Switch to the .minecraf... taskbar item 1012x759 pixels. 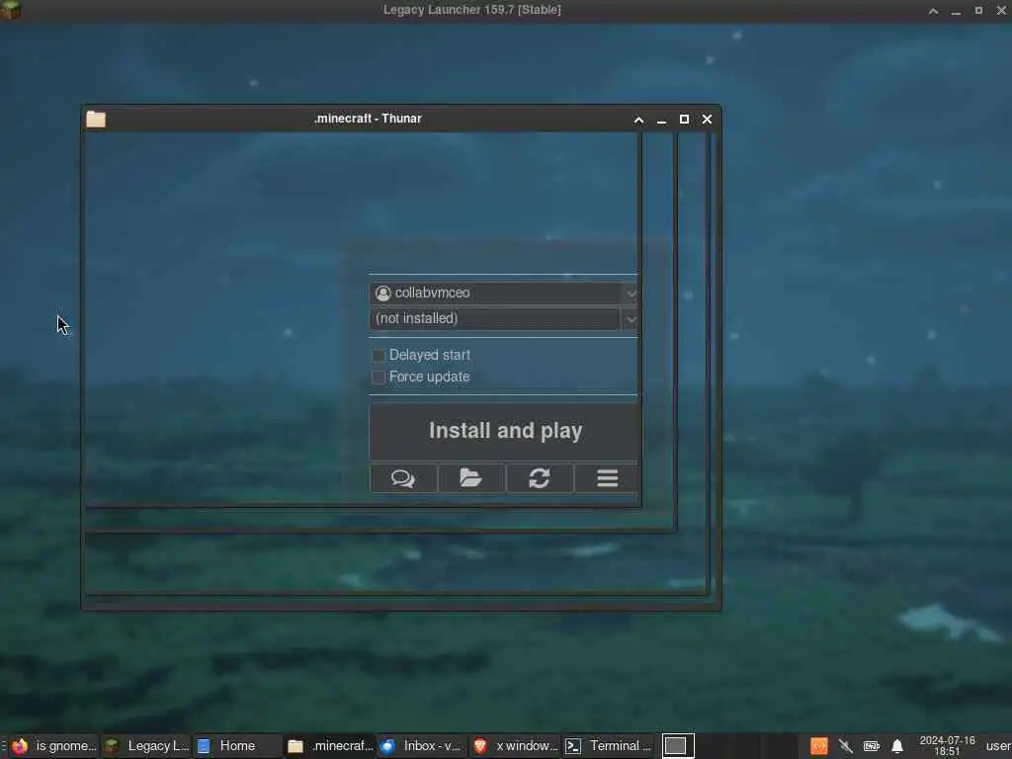click(x=330, y=746)
